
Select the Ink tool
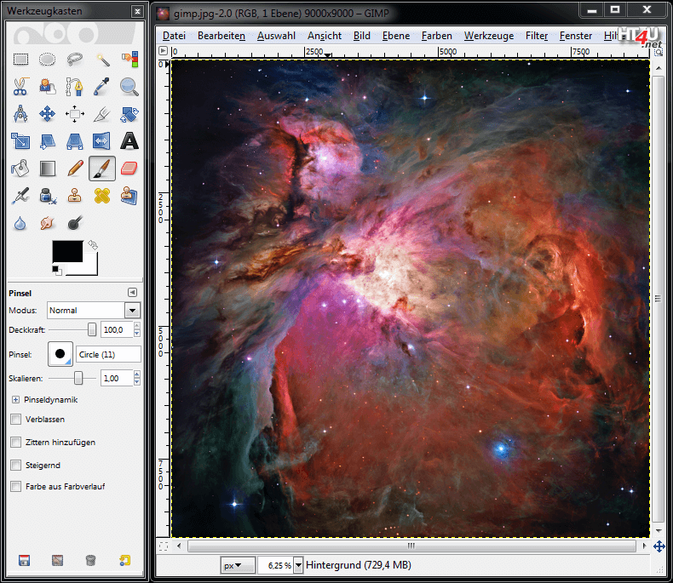tap(47, 196)
